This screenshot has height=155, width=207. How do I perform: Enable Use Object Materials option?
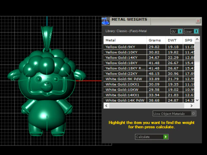tap(174, 114)
